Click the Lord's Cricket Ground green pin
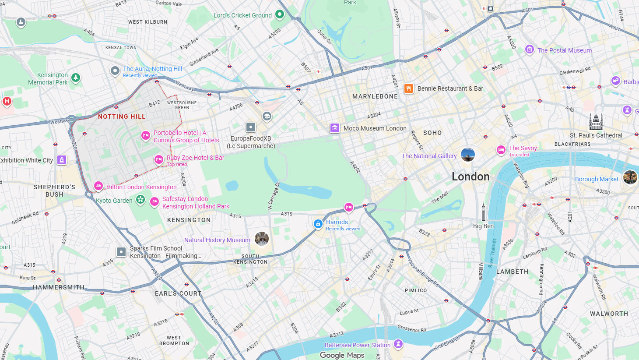This screenshot has width=639, height=360. point(279,14)
